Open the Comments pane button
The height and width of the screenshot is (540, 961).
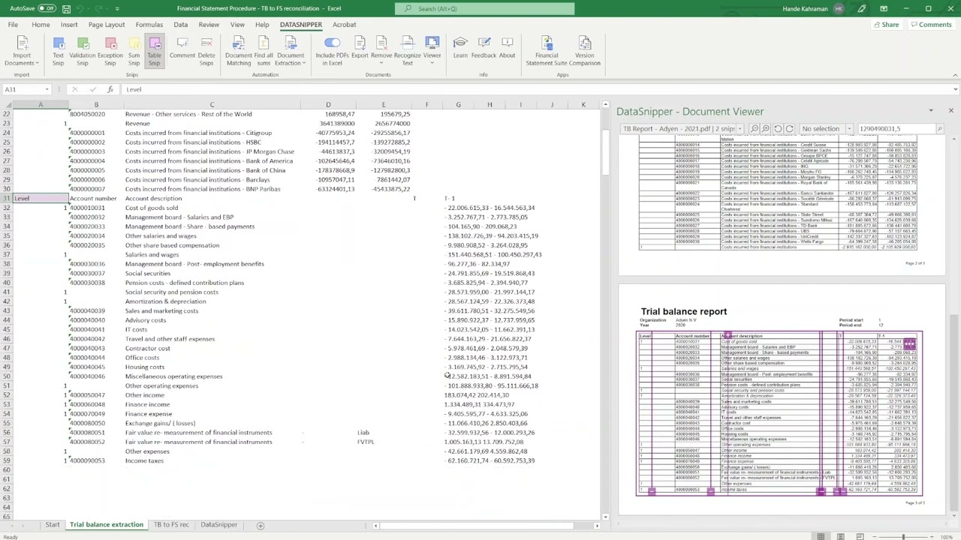point(931,25)
